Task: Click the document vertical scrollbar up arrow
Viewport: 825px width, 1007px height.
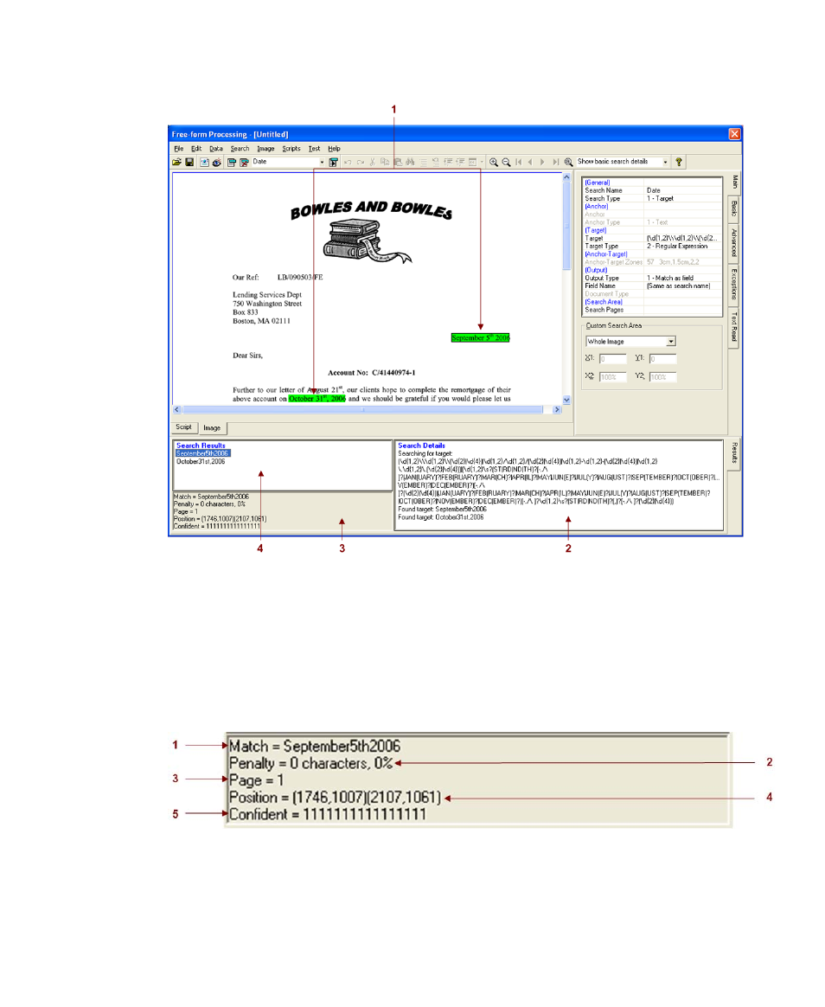Action: [x=566, y=177]
